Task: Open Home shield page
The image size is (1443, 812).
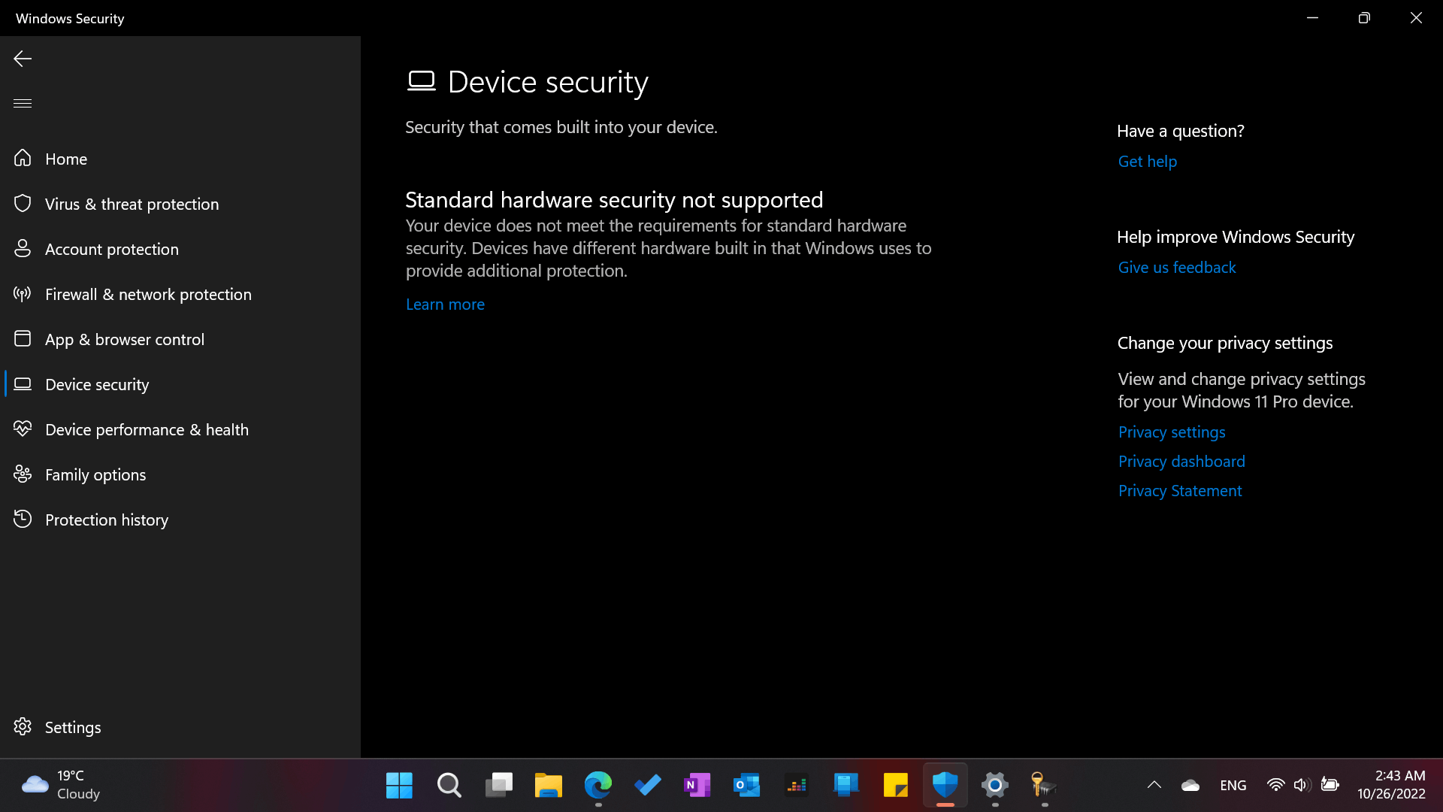Action: click(65, 159)
